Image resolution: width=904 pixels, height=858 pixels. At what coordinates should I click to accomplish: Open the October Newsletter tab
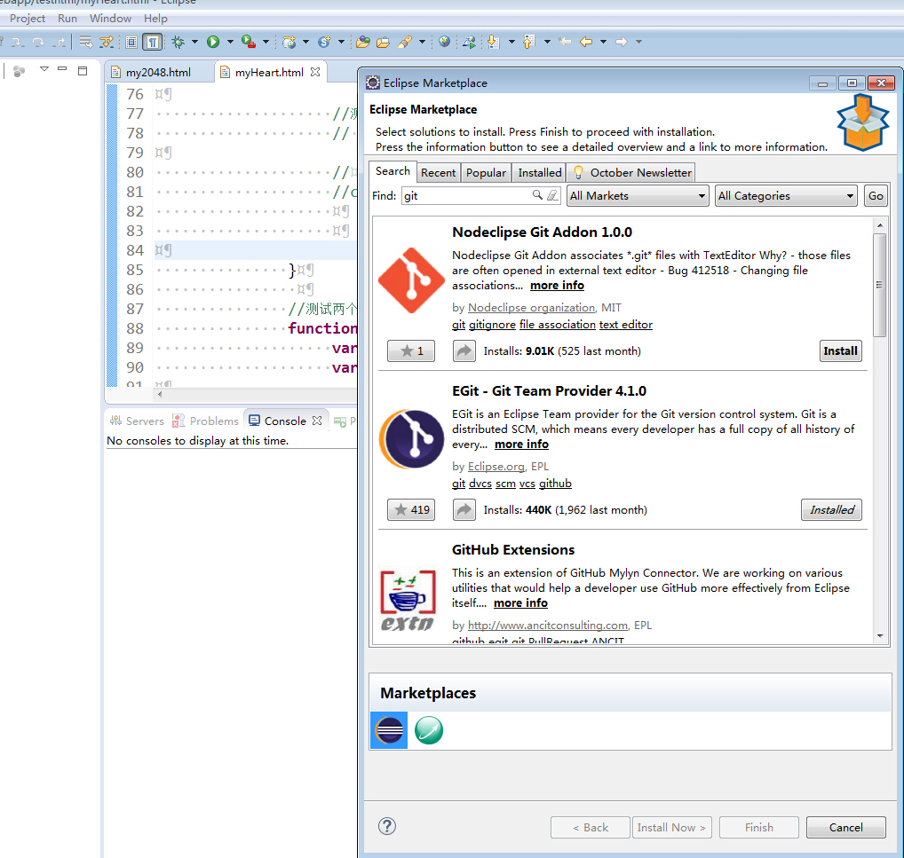pos(632,173)
